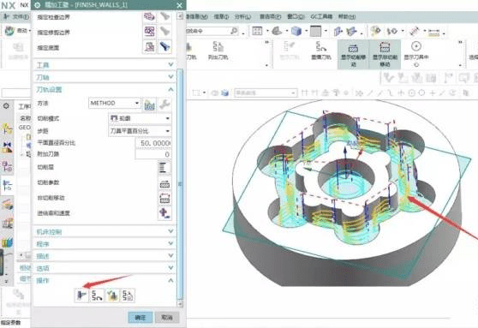The image size is (478, 328).
Task: Open the Feeds and Speeds (进给率和速度) icon
Action: (164, 213)
